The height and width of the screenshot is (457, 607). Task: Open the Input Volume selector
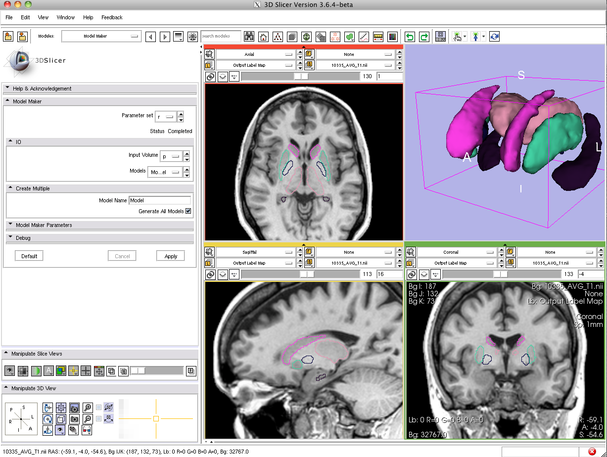(171, 156)
